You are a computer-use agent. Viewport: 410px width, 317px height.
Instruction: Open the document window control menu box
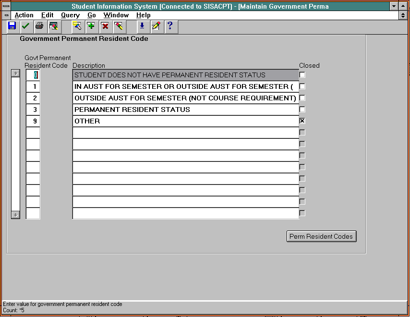[x=6, y=15]
